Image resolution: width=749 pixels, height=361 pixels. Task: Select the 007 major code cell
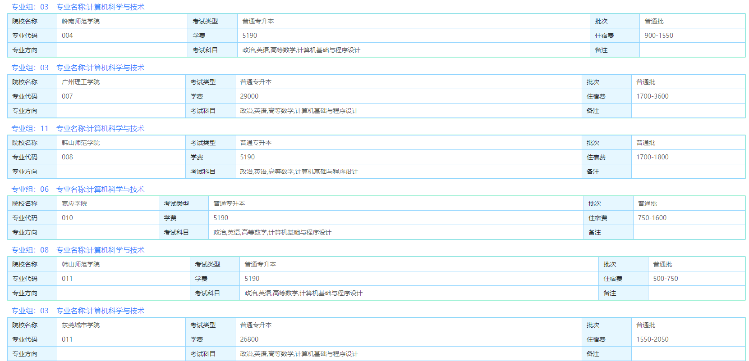121,96
